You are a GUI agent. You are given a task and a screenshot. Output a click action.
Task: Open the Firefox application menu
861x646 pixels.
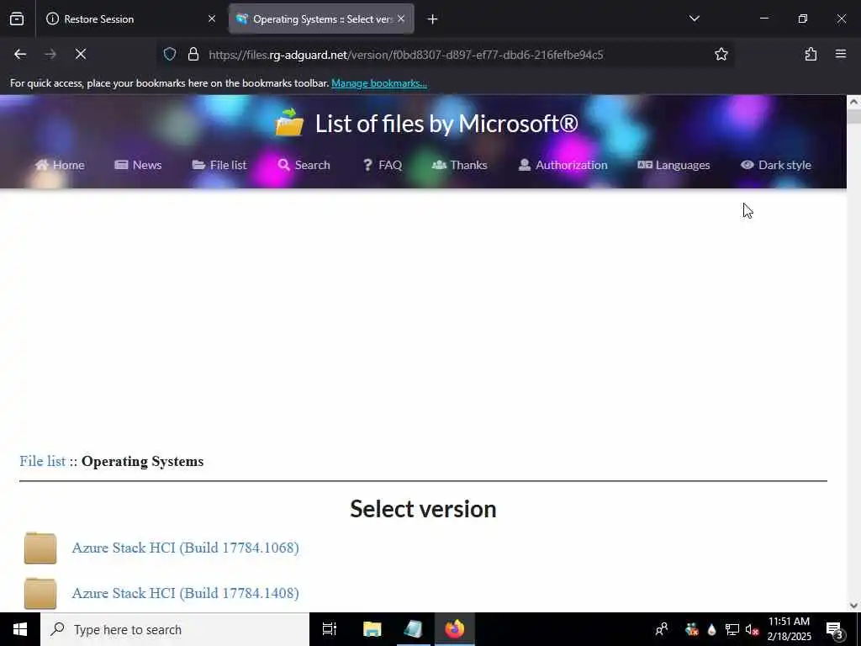tap(841, 54)
